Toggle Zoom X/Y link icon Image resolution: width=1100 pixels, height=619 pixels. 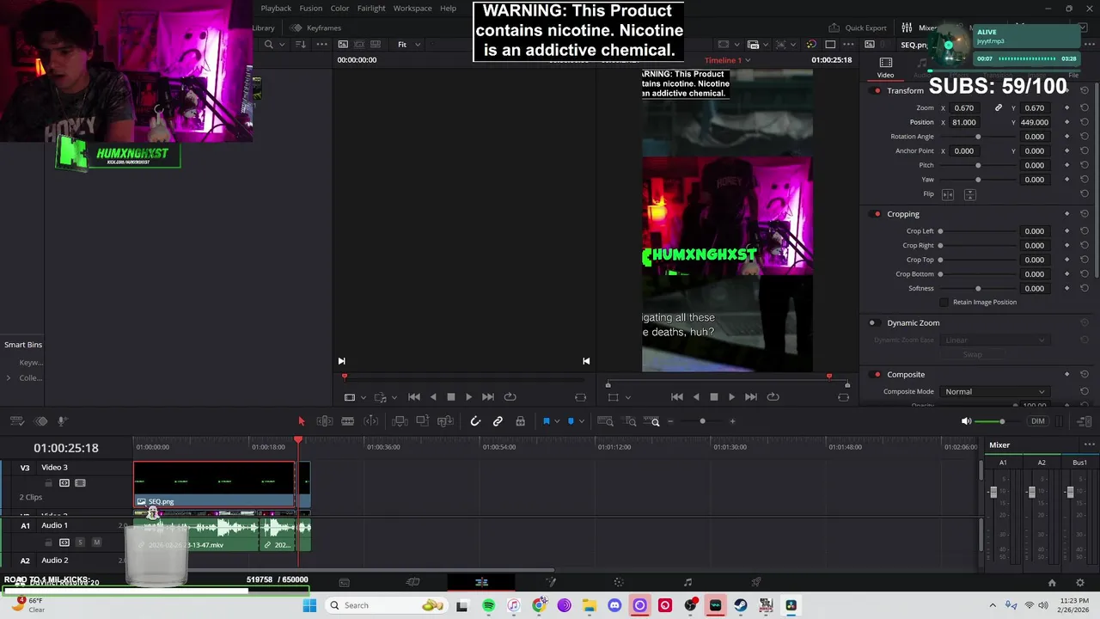(999, 108)
